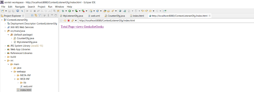This screenshot has height=92, width=254.
Task: Click the green Run button icon
Action: pos(70,11)
